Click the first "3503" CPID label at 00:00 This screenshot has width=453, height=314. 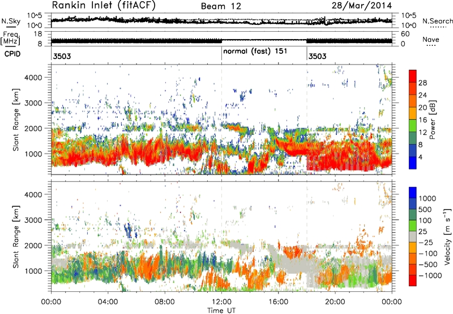tap(62, 56)
